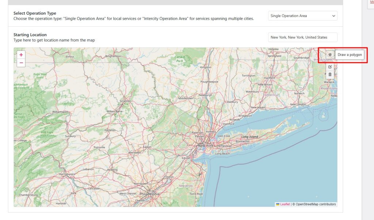Open the Leaflet link in the map attribution
This screenshot has height=220, width=374.
(x=285, y=204)
